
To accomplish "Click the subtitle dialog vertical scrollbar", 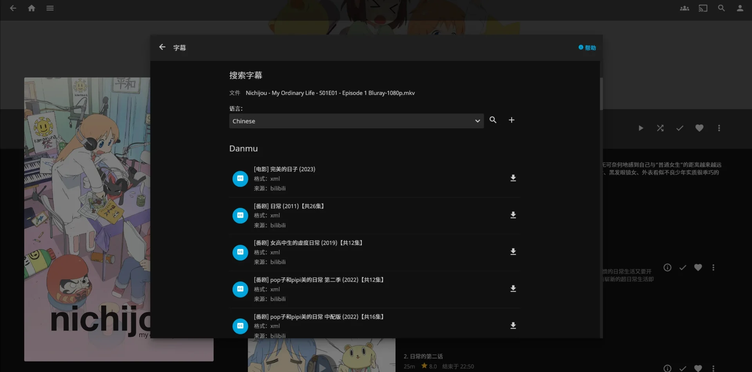I will pyautogui.click(x=601, y=94).
